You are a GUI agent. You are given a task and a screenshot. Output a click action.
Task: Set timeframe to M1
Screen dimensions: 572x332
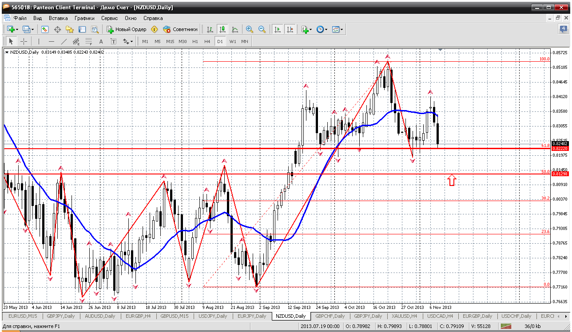[x=145, y=41]
